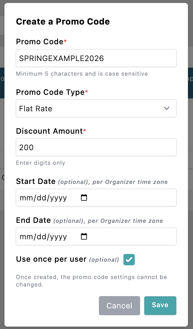Select the month segment of End Date

[25, 237]
